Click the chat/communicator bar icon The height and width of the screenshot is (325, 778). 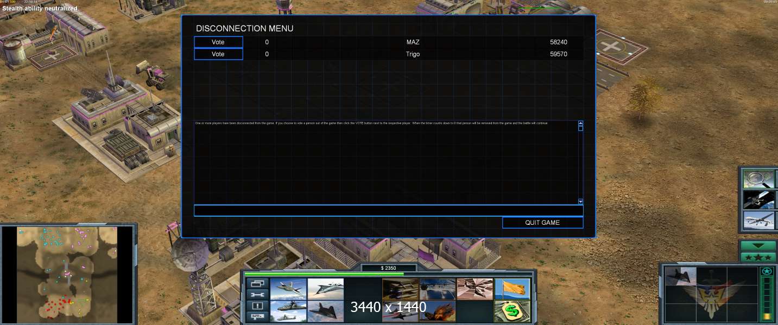257,317
